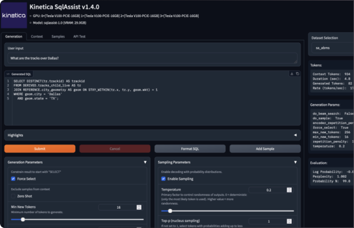Click Add Sample button
The width and height of the screenshot is (354, 228).
click(x=265, y=149)
